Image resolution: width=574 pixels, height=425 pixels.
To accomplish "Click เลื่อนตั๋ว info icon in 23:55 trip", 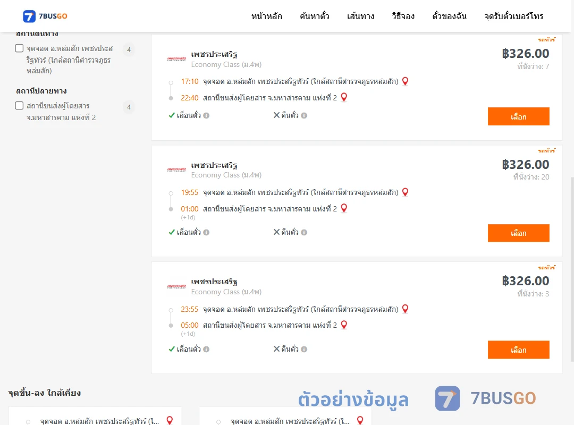I will tap(206, 349).
